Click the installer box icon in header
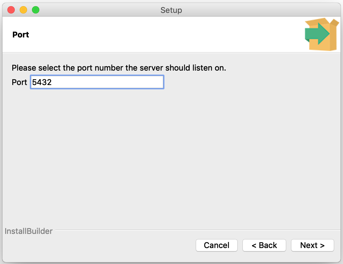The width and height of the screenshot is (343, 264). click(x=322, y=34)
